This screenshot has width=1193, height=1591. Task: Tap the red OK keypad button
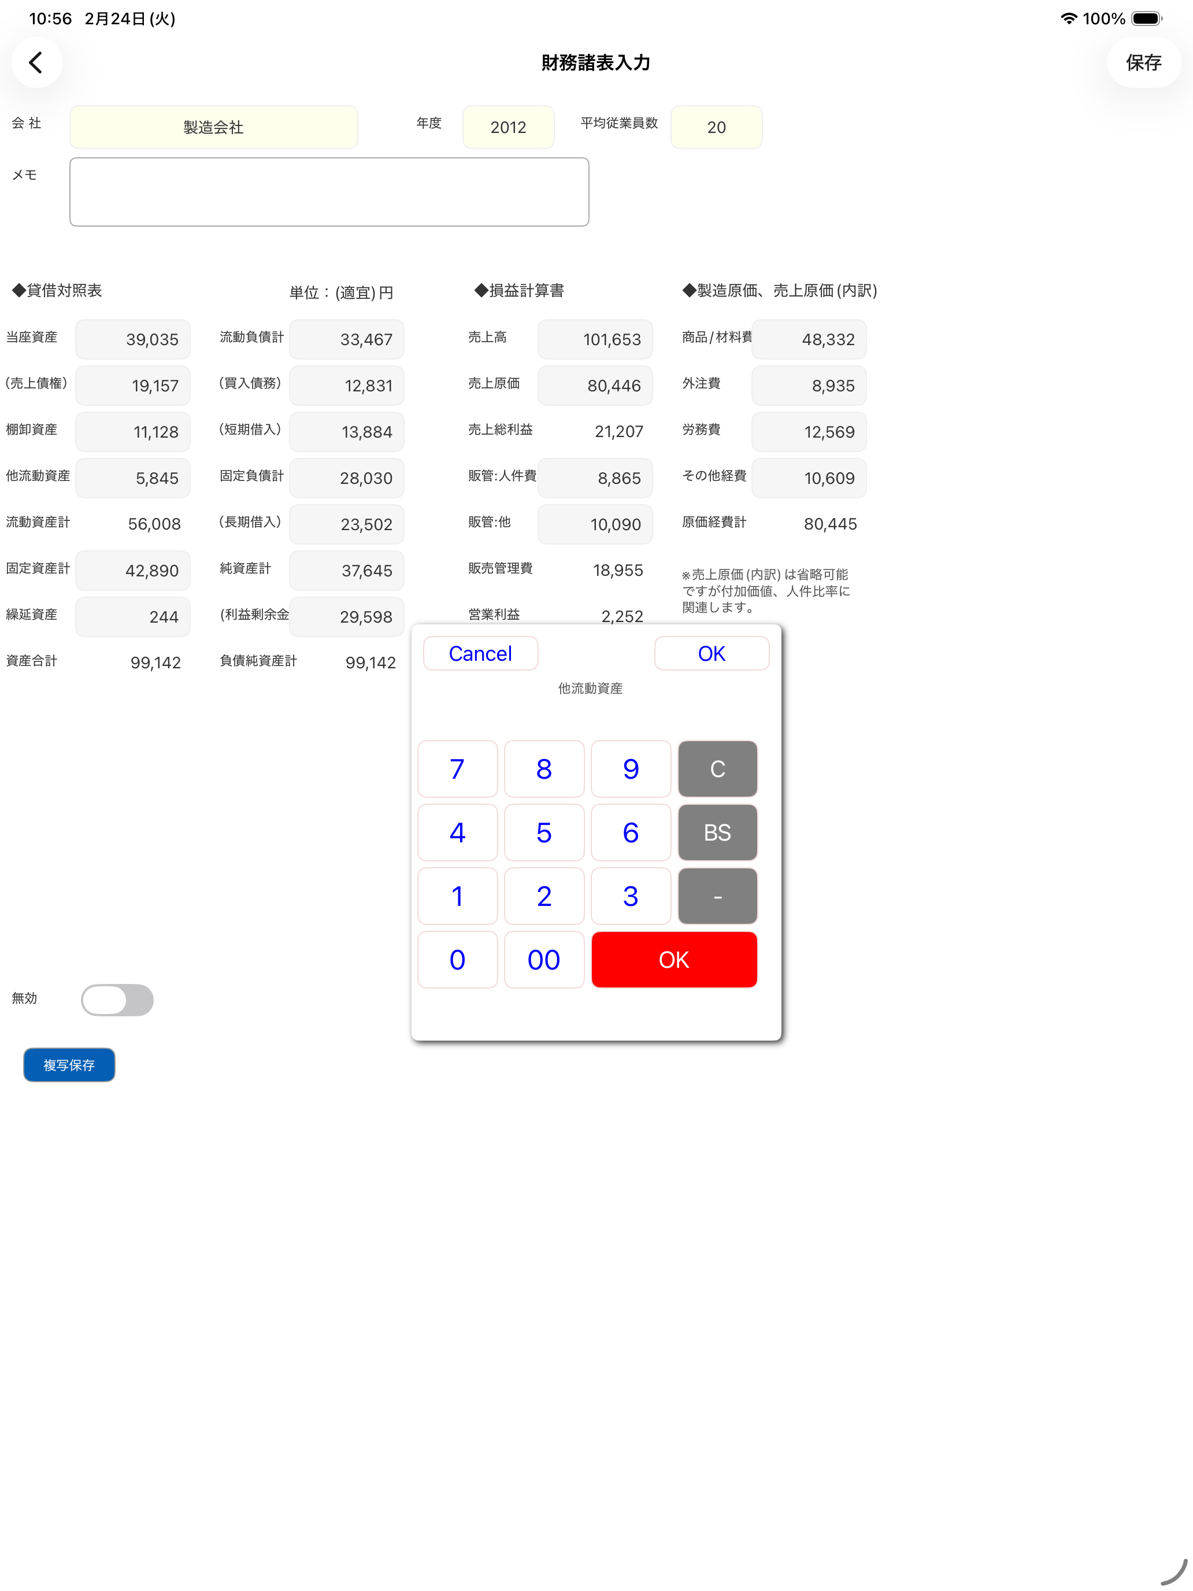(674, 960)
